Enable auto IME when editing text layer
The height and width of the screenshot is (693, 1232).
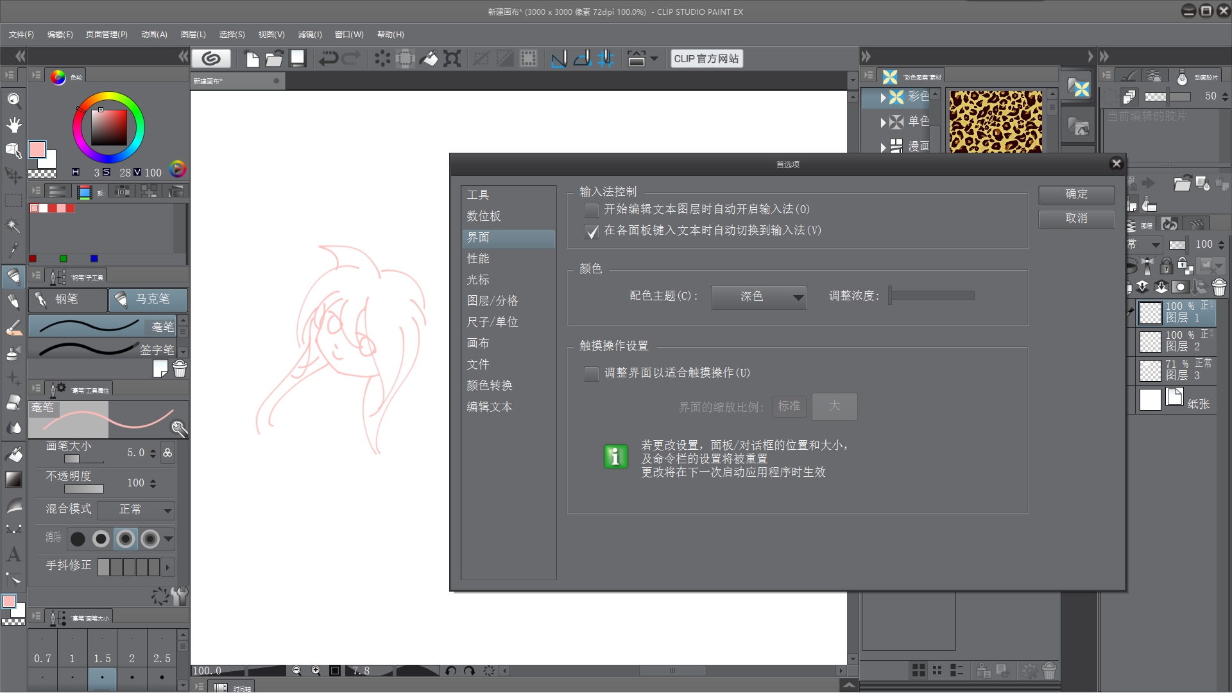(591, 210)
